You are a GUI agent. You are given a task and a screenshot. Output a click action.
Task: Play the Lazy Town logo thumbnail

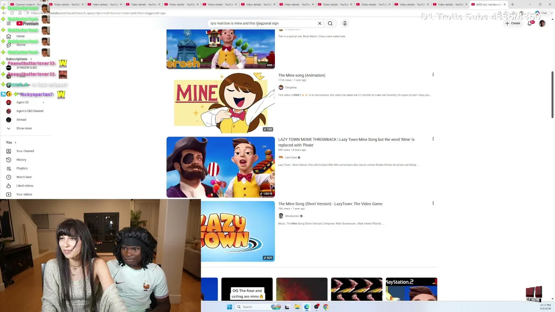pos(238,231)
